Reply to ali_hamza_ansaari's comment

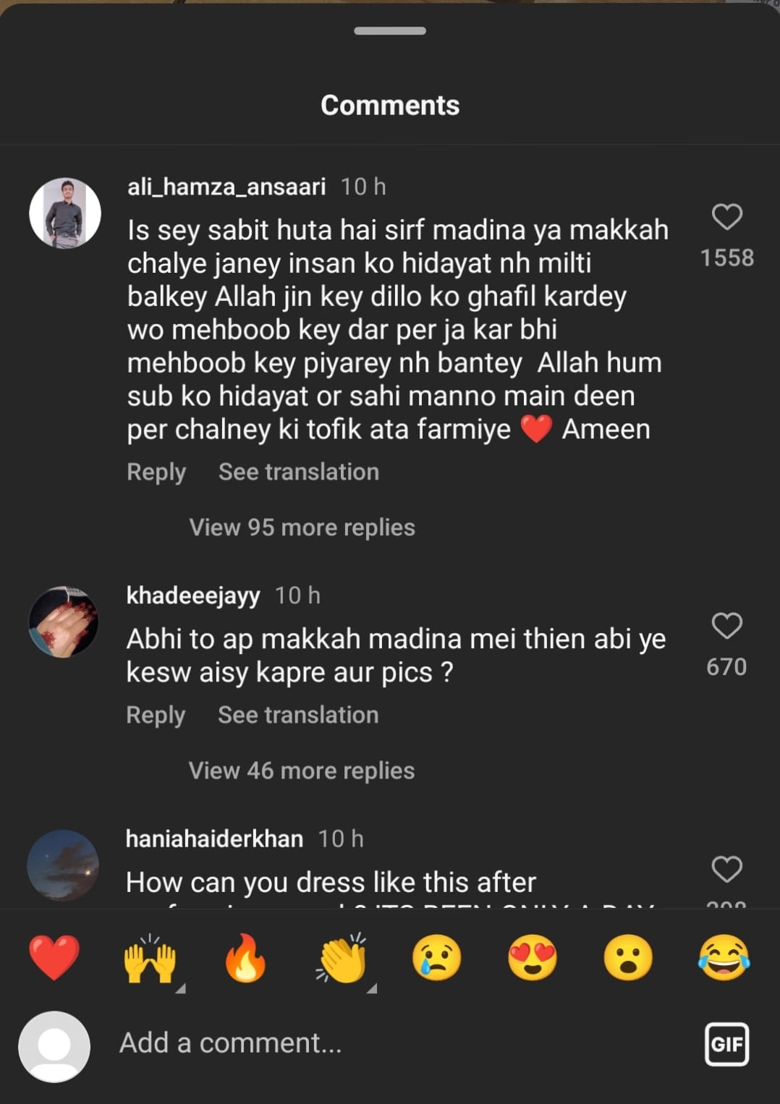point(156,472)
